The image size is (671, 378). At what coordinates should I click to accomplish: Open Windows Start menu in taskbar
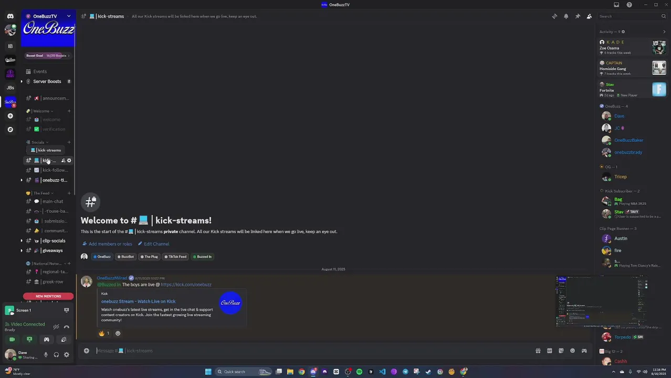[208, 372]
